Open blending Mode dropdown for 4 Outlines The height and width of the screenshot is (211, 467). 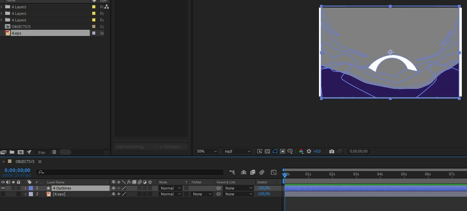[170, 188]
